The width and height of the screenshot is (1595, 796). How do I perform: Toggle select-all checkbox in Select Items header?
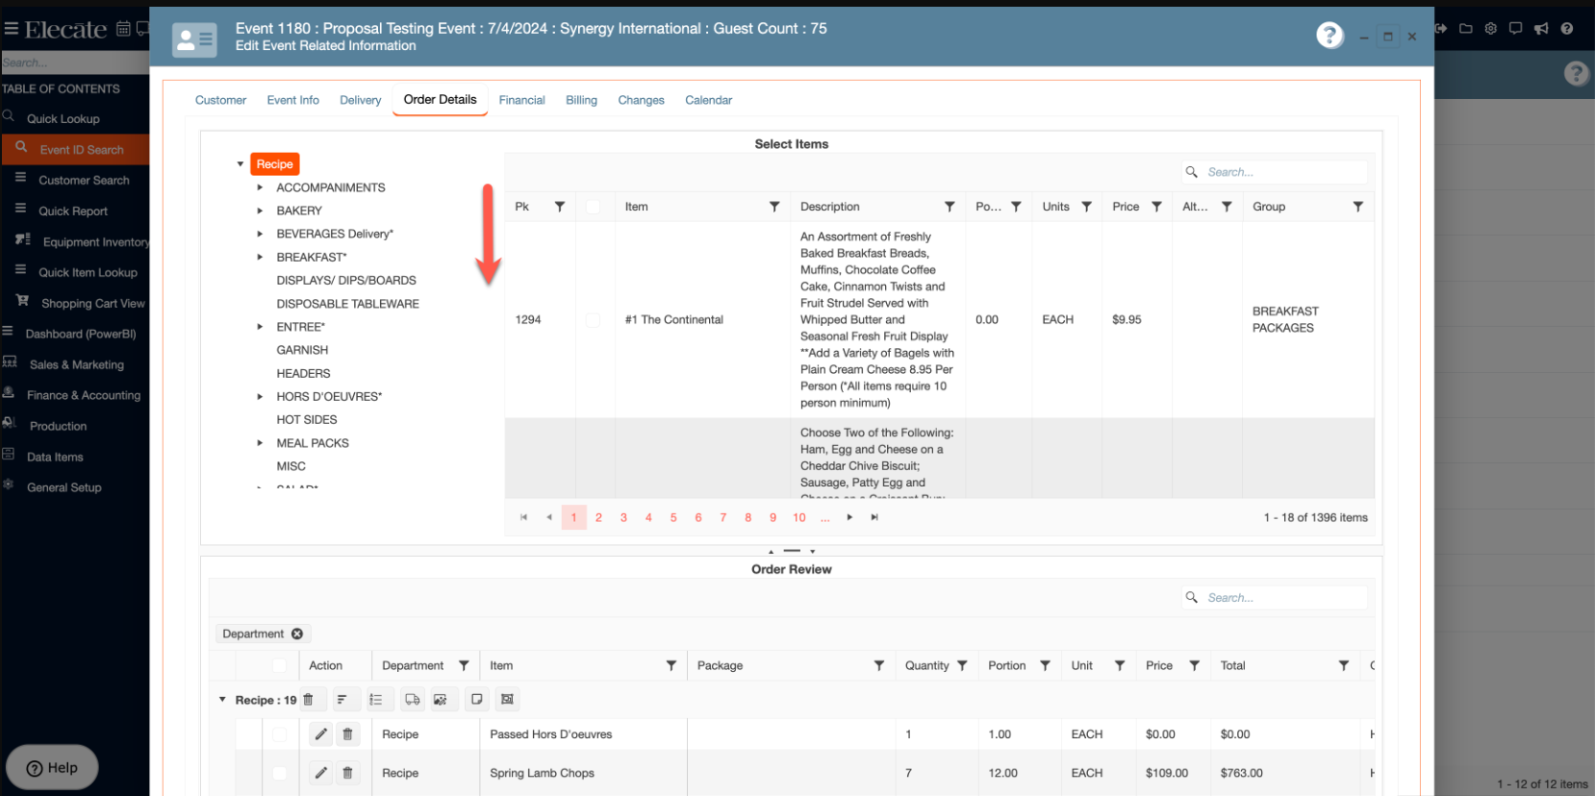click(593, 207)
